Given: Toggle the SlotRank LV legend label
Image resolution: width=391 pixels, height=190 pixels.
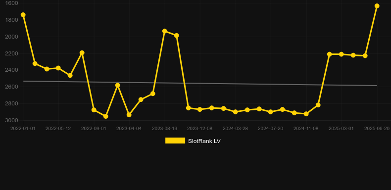Looking at the screenshot, I should click(x=204, y=141).
